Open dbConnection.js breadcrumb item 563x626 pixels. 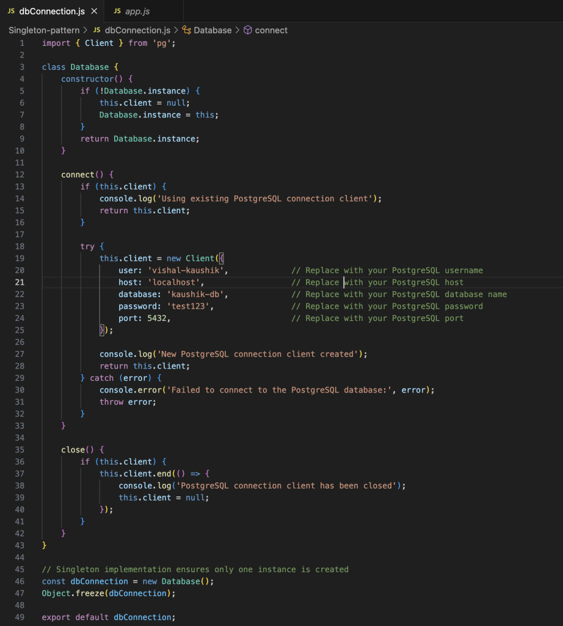(137, 31)
